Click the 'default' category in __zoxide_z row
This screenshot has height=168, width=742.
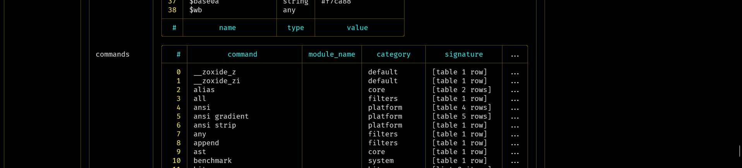tap(383, 72)
